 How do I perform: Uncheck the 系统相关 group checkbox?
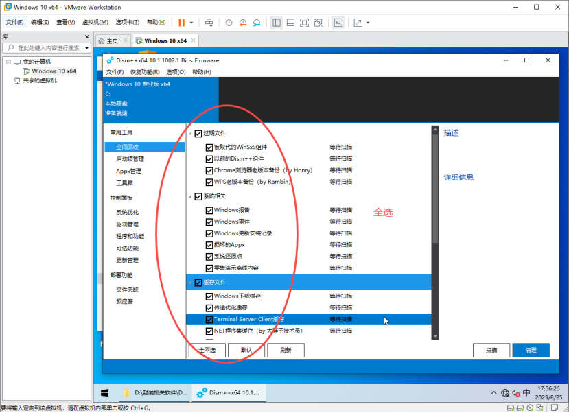(198, 196)
